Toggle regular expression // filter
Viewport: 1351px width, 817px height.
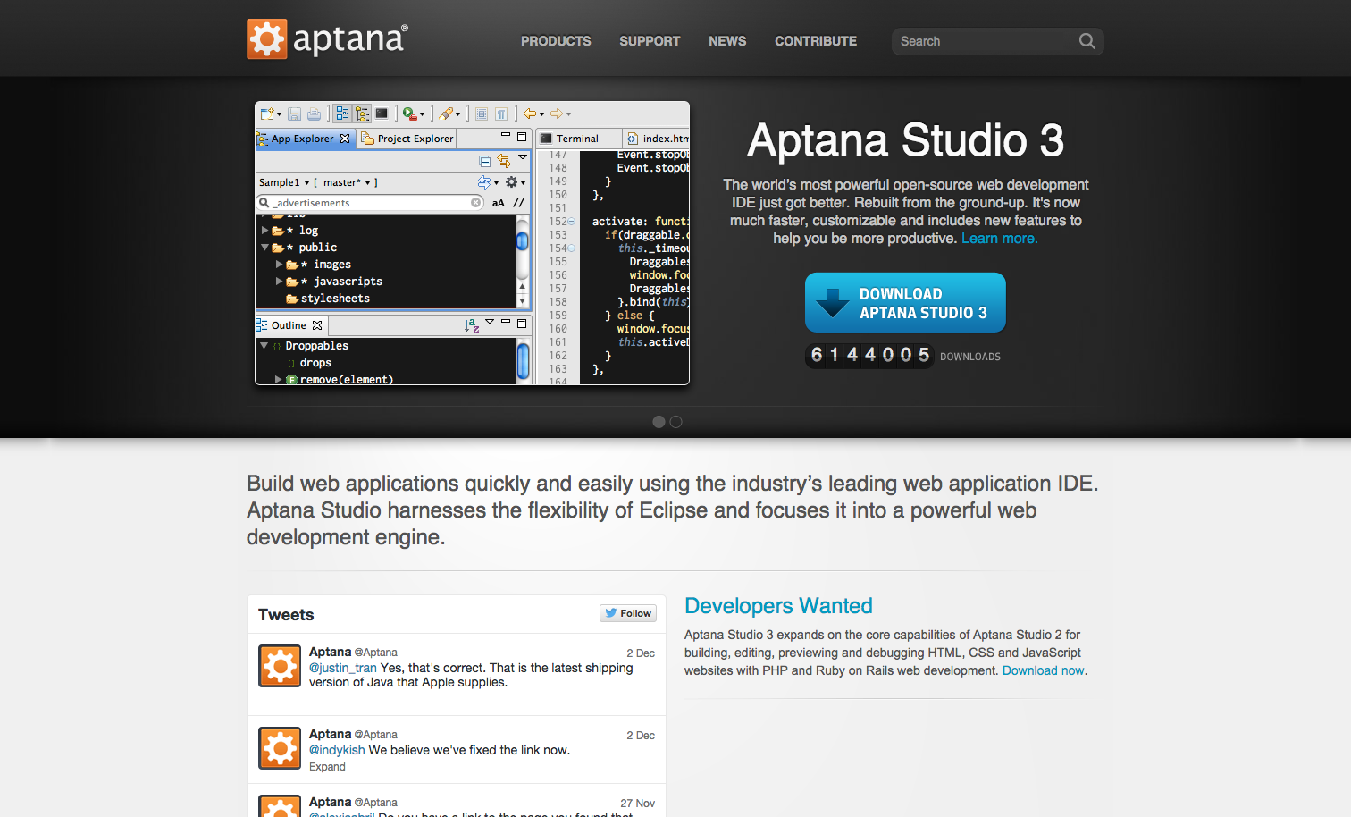click(518, 203)
